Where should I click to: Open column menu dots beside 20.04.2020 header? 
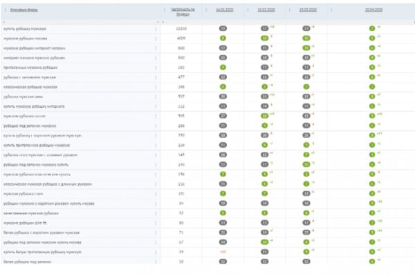(331, 10)
